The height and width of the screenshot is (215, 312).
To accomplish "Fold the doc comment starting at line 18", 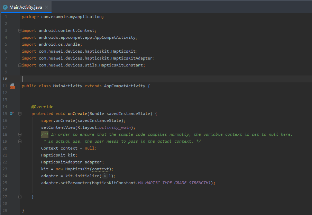I will 20,134.
